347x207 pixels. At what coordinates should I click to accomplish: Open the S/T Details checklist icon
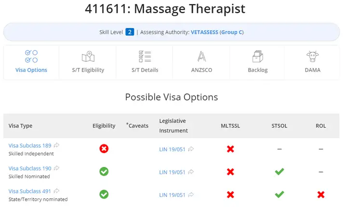[x=145, y=56]
